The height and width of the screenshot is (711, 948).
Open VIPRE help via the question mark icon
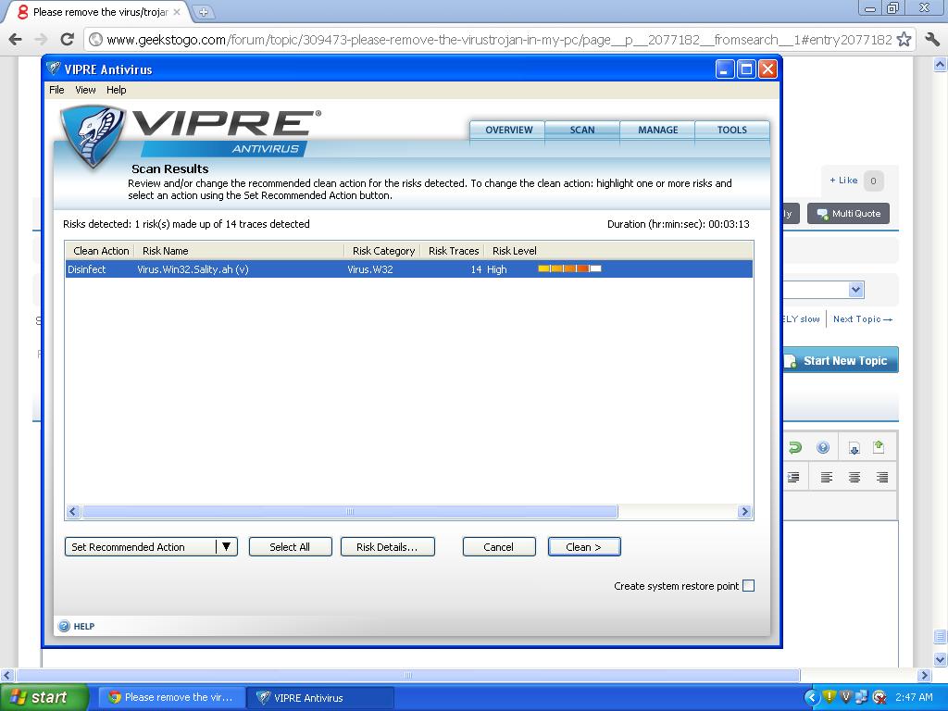coord(64,627)
